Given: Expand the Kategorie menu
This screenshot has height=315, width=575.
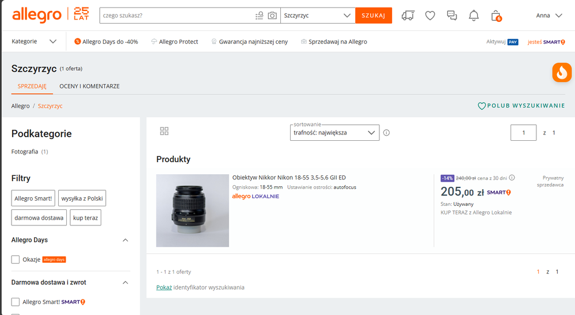Looking at the screenshot, I should click(34, 41).
